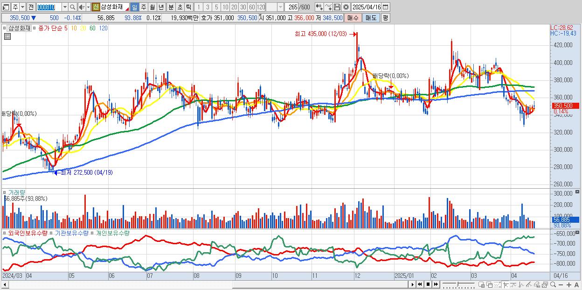Image resolution: width=582 pixels, height=290 pixels.
Task: Click the minus zoom-out icon at bottom
Action: click(561, 284)
